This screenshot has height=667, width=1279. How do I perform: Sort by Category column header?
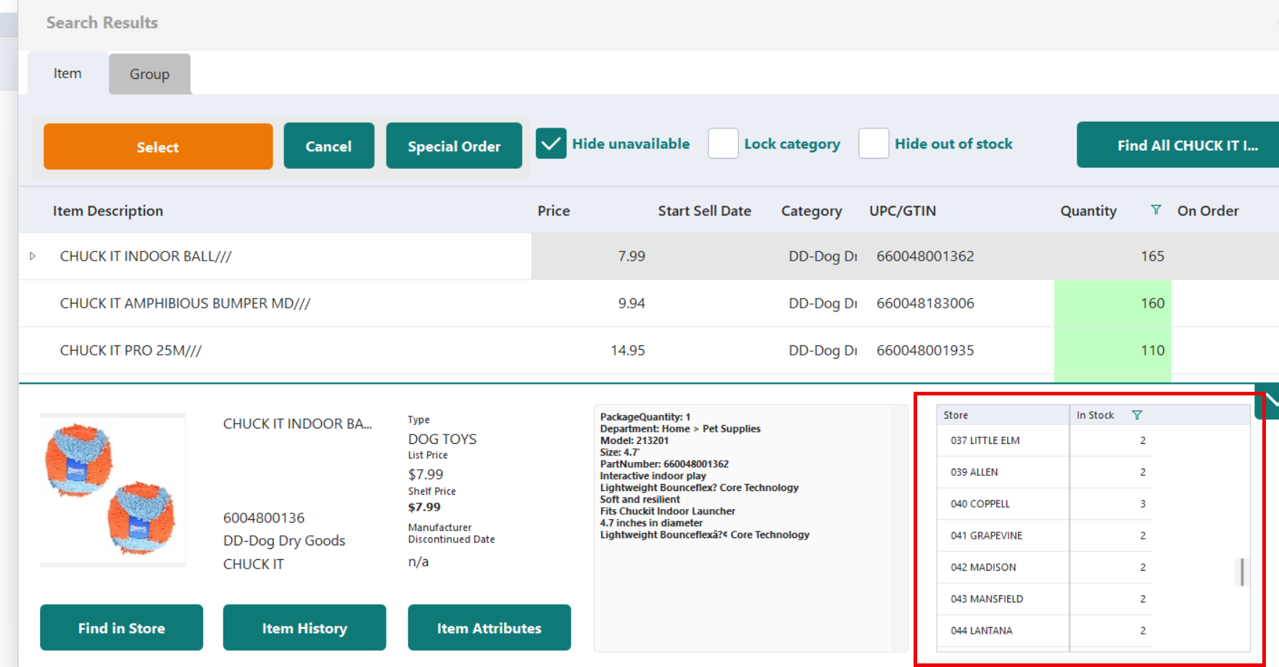[x=811, y=211]
